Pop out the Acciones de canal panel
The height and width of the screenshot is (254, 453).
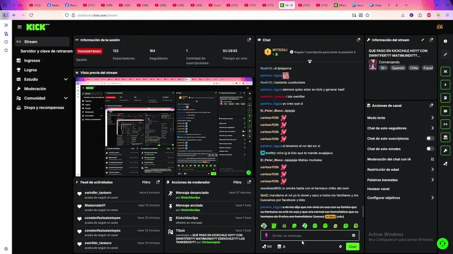[431, 105]
